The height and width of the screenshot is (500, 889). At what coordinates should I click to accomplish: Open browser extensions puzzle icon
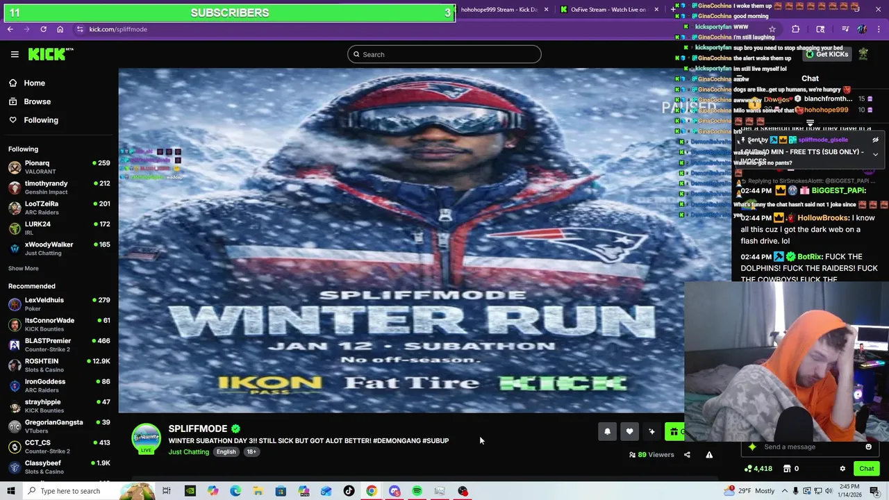click(x=795, y=29)
